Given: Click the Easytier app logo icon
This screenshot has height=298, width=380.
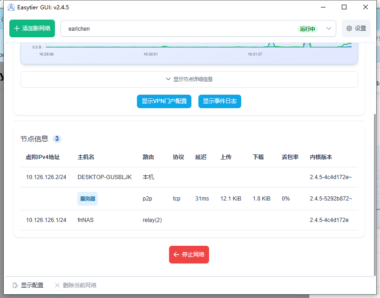Looking at the screenshot, I should [x=11, y=7].
